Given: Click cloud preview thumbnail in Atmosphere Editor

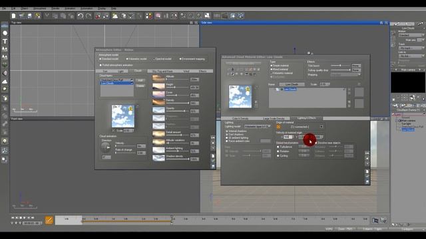Looking at the screenshot, I should pos(122,116).
